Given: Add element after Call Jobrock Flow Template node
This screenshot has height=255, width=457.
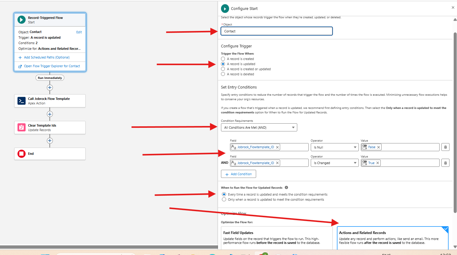Looking at the screenshot, I should (x=50, y=114).
